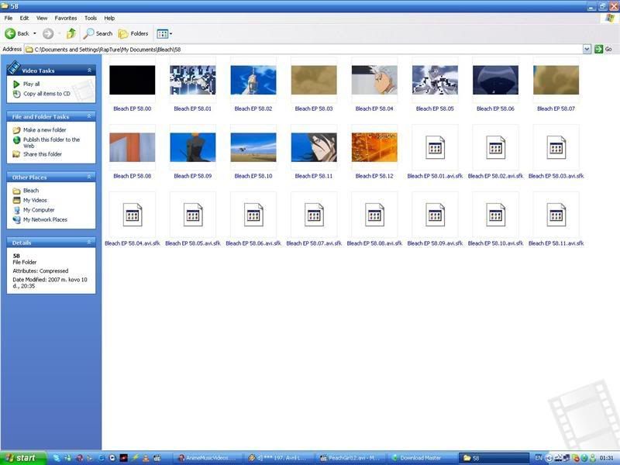Select the Bleach EP 58.10 video thumbnail

pos(253,147)
